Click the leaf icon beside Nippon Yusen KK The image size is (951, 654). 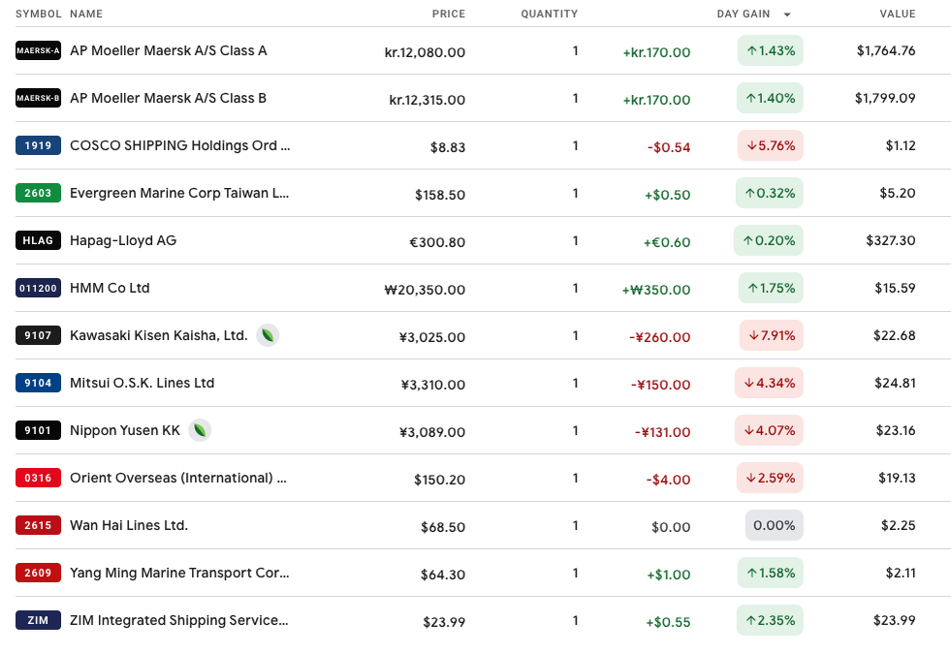tap(200, 430)
